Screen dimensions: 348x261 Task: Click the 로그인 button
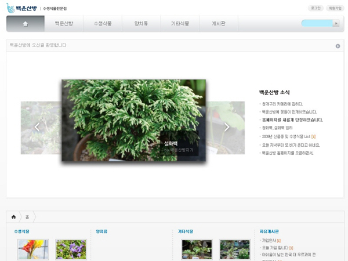tap(316, 8)
